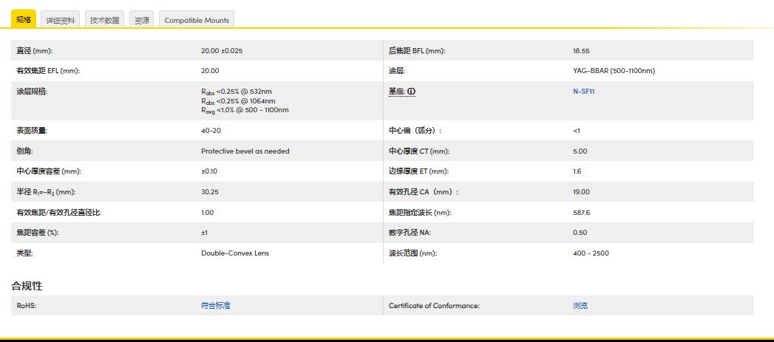Click the Double-Convex Lens type value

coord(235,253)
